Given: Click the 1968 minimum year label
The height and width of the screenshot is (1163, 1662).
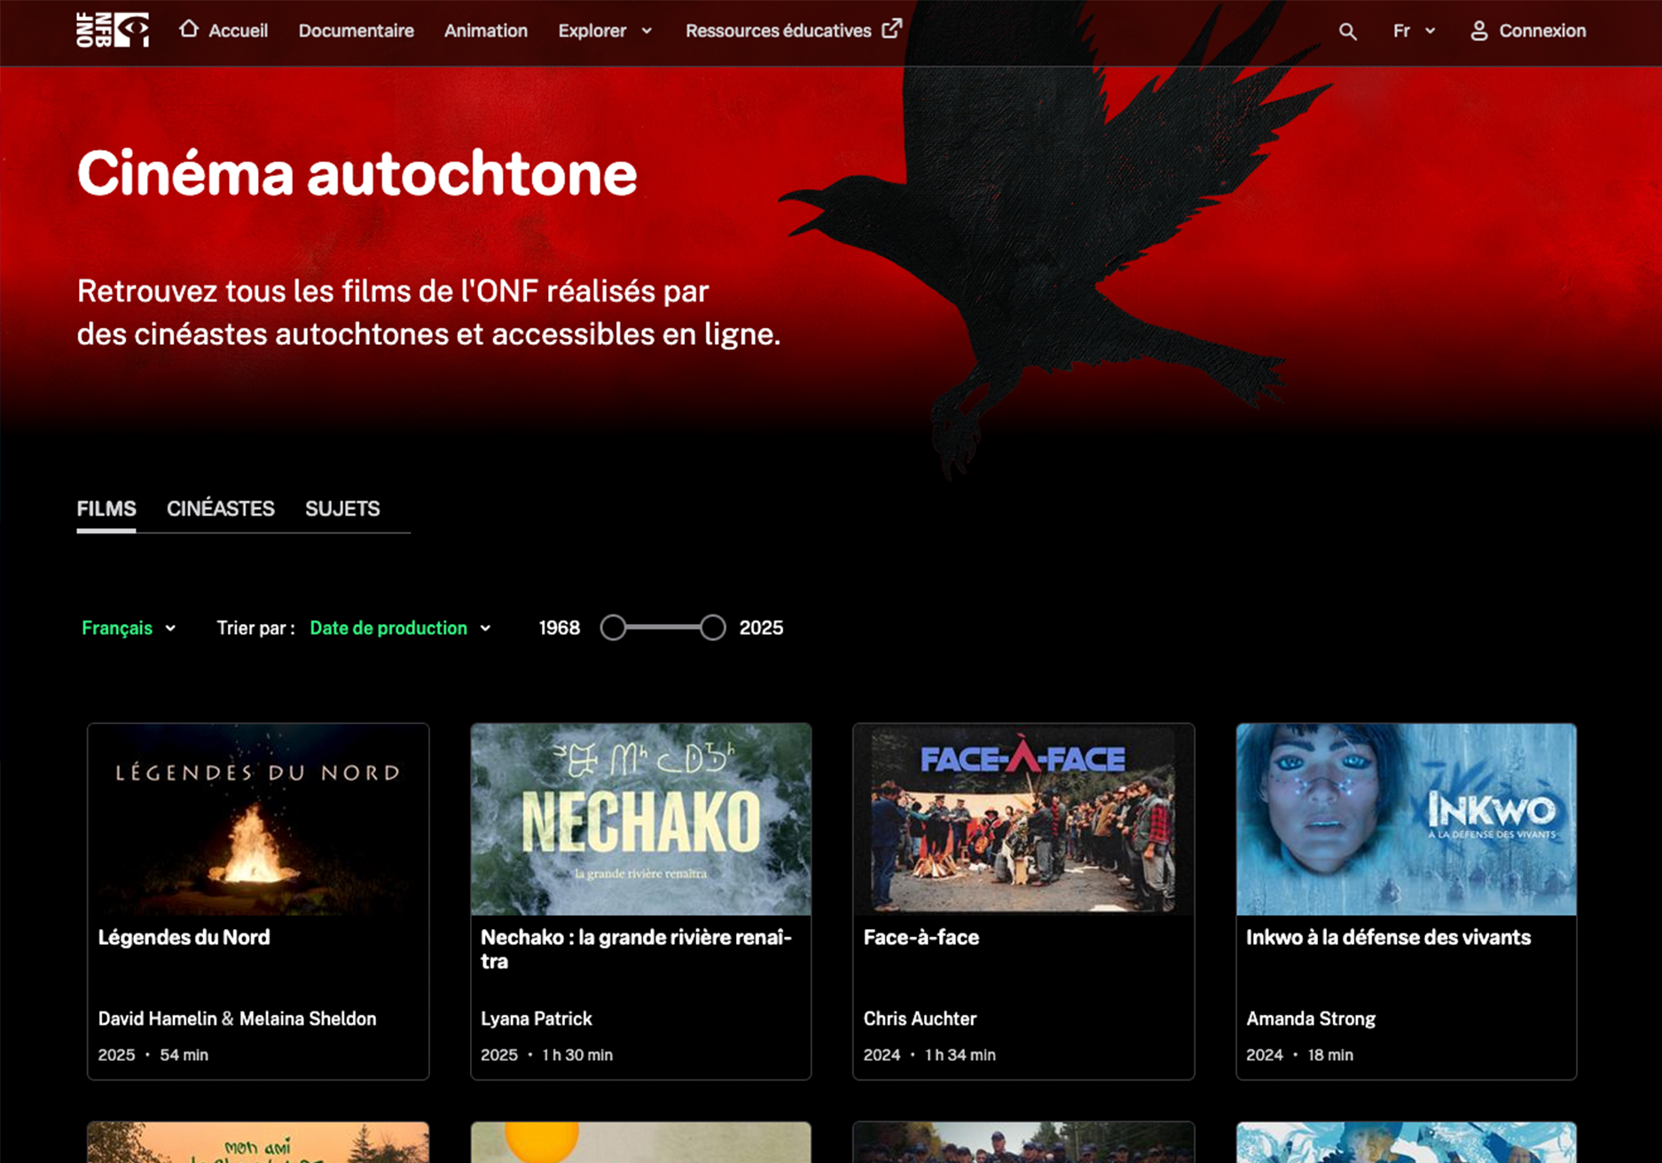Looking at the screenshot, I should (x=560, y=628).
